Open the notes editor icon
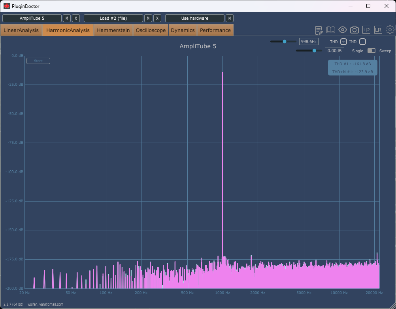The height and width of the screenshot is (309, 396). 319,30
